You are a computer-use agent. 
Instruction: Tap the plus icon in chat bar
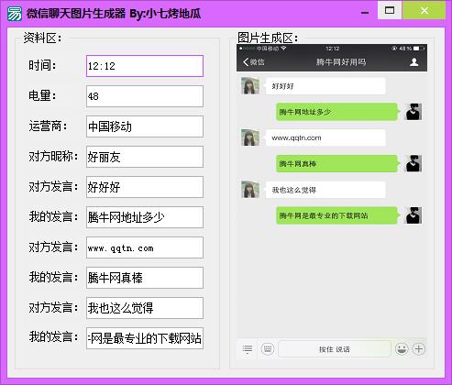tap(419, 348)
